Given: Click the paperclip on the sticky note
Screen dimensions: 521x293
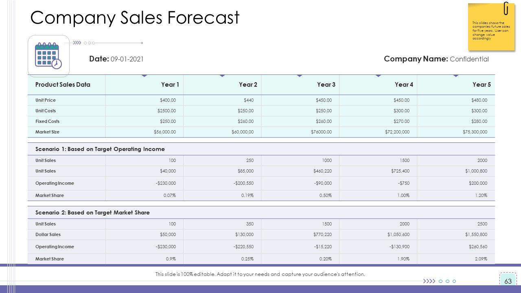Looking at the screenshot, I should [506, 8].
